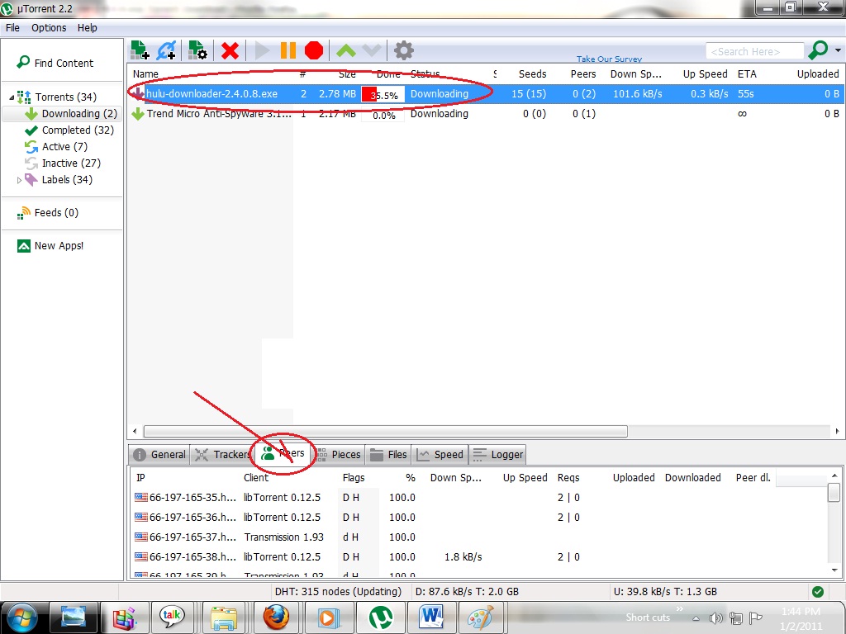Image resolution: width=846 pixels, height=634 pixels.
Task: Sort peers by Flags column header
Action: (x=354, y=478)
